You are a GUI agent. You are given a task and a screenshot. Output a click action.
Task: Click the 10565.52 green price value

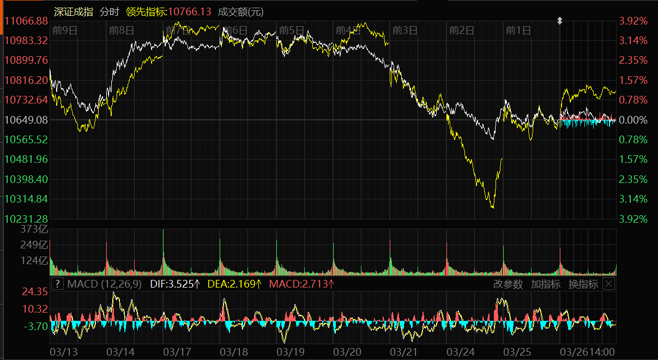click(27, 139)
